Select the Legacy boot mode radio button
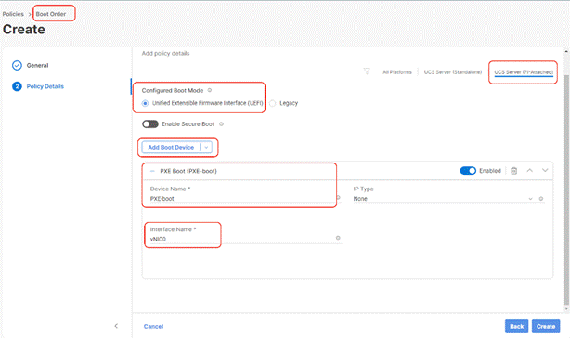This screenshot has width=570, height=338. tap(272, 103)
